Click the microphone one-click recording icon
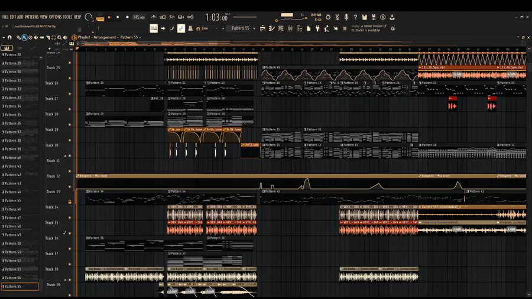This screenshot has width=532, height=299. tap(346, 17)
